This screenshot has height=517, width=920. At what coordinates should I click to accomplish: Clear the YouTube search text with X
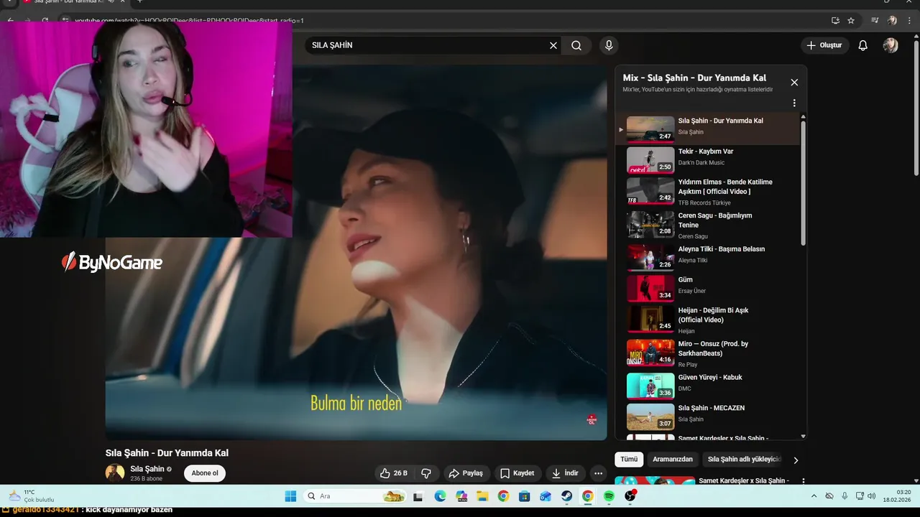553,45
